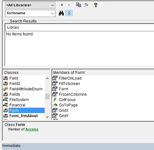
Task: Select the FieldAttributeEnum class
Action: point(26,89)
